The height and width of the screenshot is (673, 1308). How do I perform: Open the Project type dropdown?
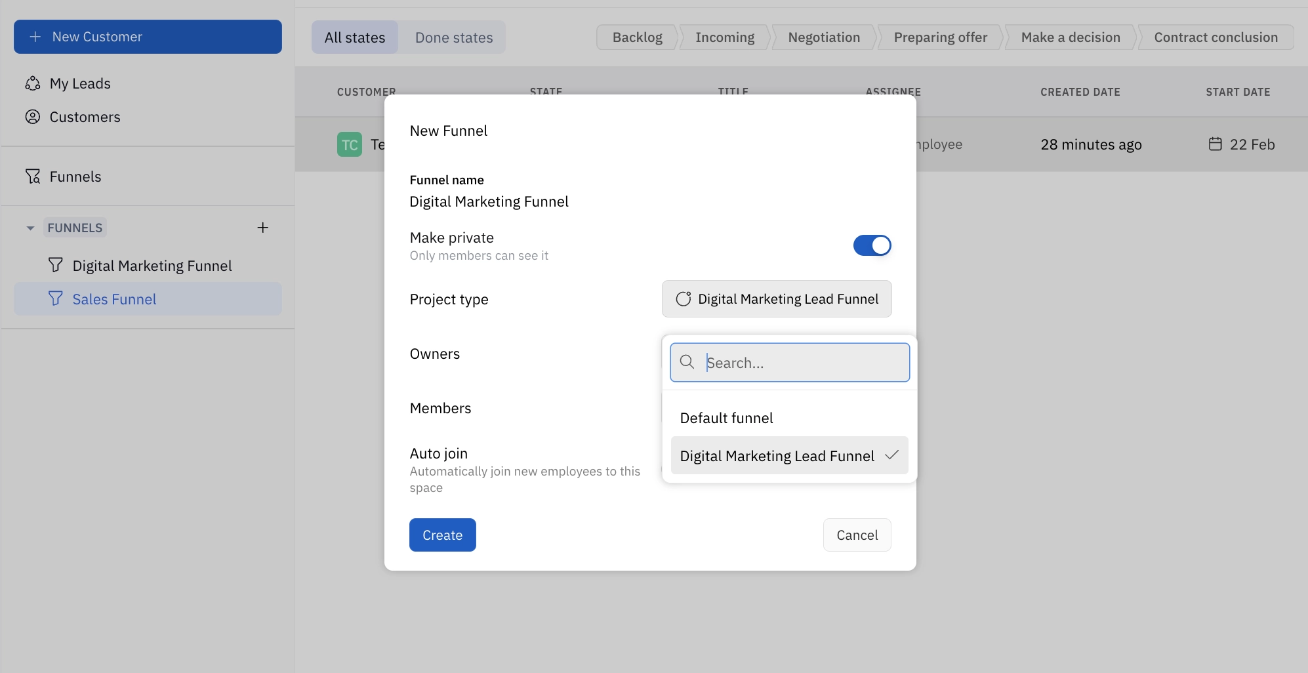point(777,298)
